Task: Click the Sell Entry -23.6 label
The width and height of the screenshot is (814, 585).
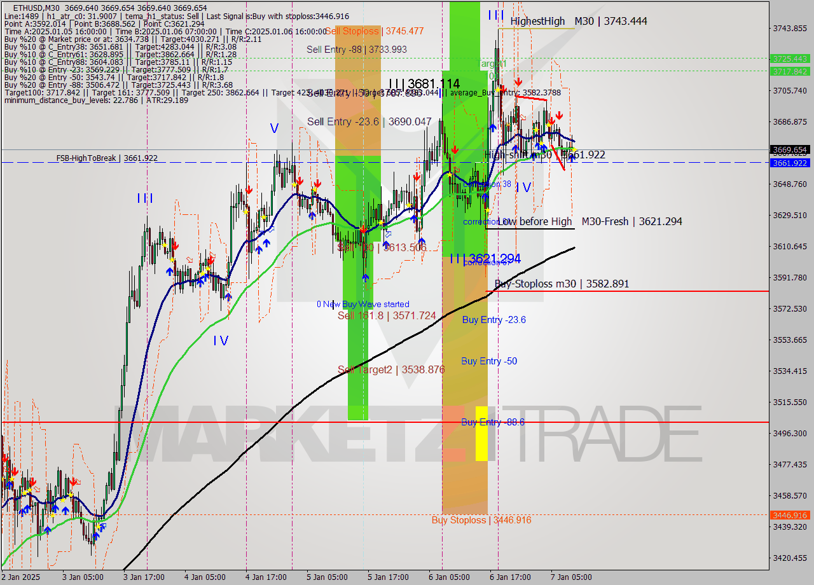Action: 369,122
